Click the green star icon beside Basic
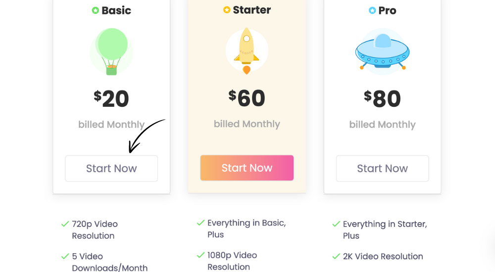The width and height of the screenshot is (495, 272). point(96,10)
